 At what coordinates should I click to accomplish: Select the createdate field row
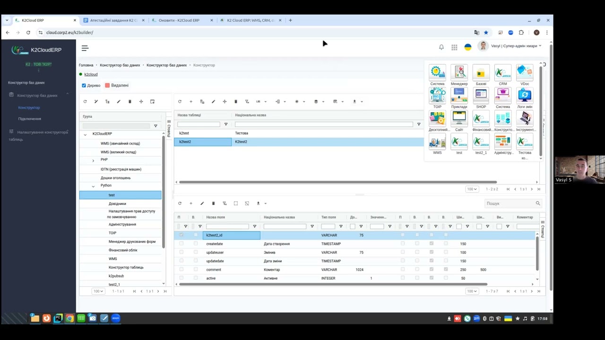355,244
